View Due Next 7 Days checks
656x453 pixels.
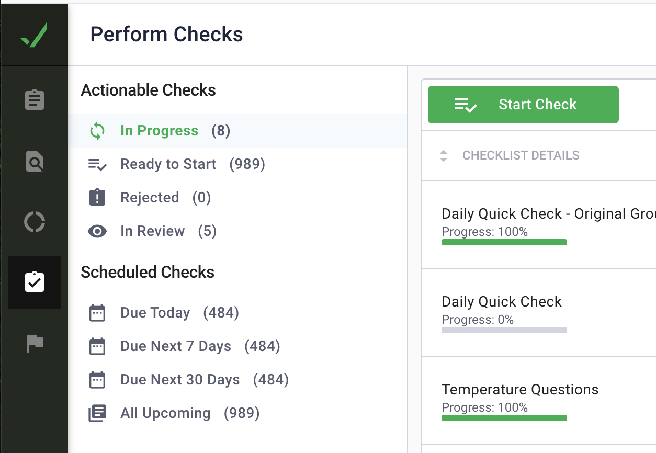coord(175,346)
